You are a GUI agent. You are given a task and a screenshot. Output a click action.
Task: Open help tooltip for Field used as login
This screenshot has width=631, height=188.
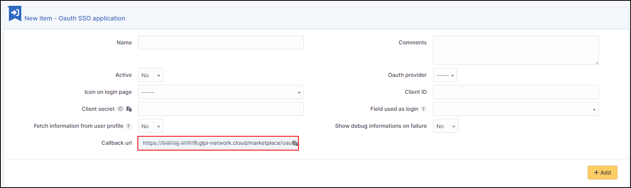coord(424,109)
